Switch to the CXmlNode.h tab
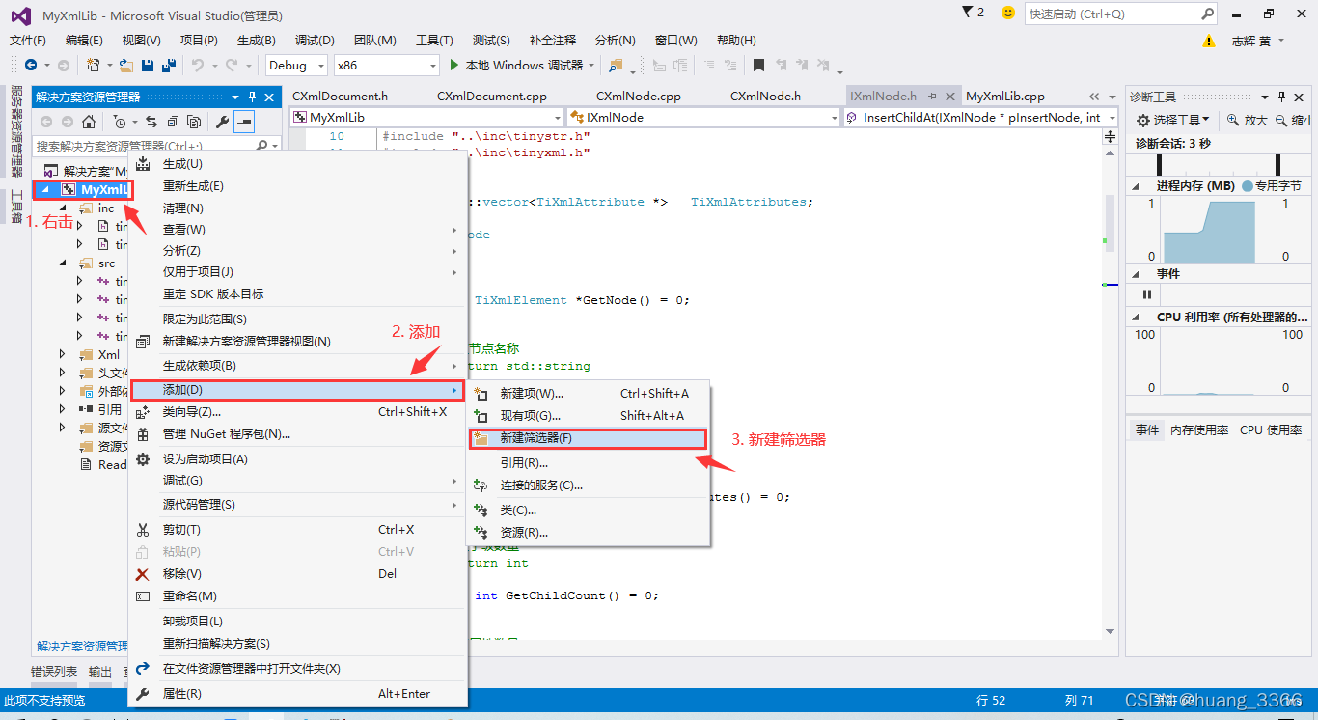Screen dimensions: 1318x720 [x=764, y=97]
